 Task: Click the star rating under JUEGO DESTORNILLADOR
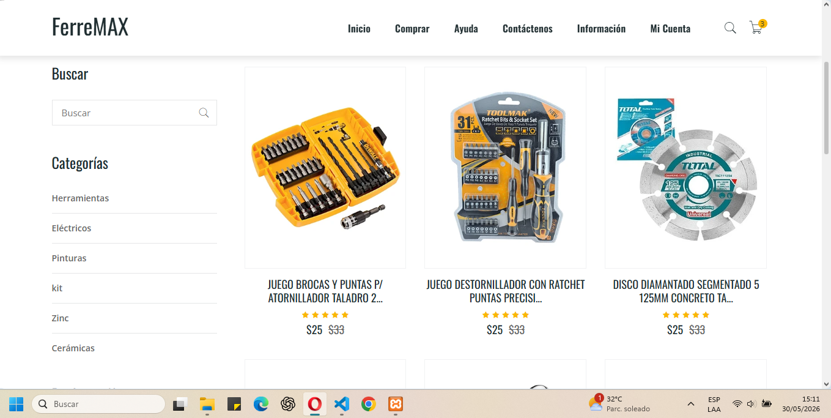click(506, 315)
